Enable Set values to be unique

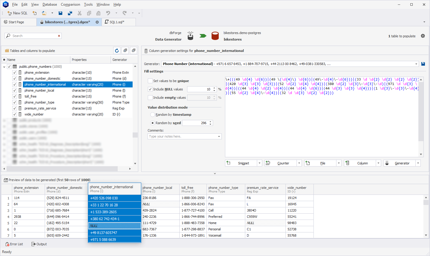coord(150,81)
